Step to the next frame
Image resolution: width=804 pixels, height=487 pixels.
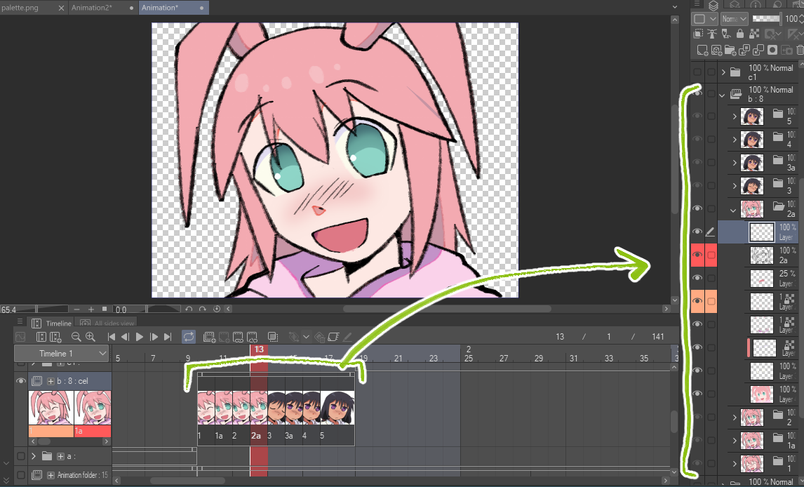pyautogui.click(x=154, y=337)
